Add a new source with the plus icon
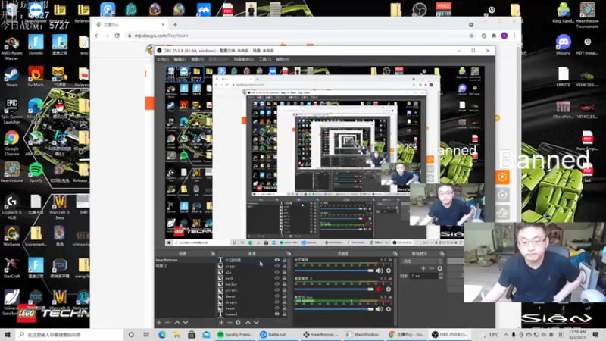The width and height of the screenshot is (606, 341). pos(221,323)
